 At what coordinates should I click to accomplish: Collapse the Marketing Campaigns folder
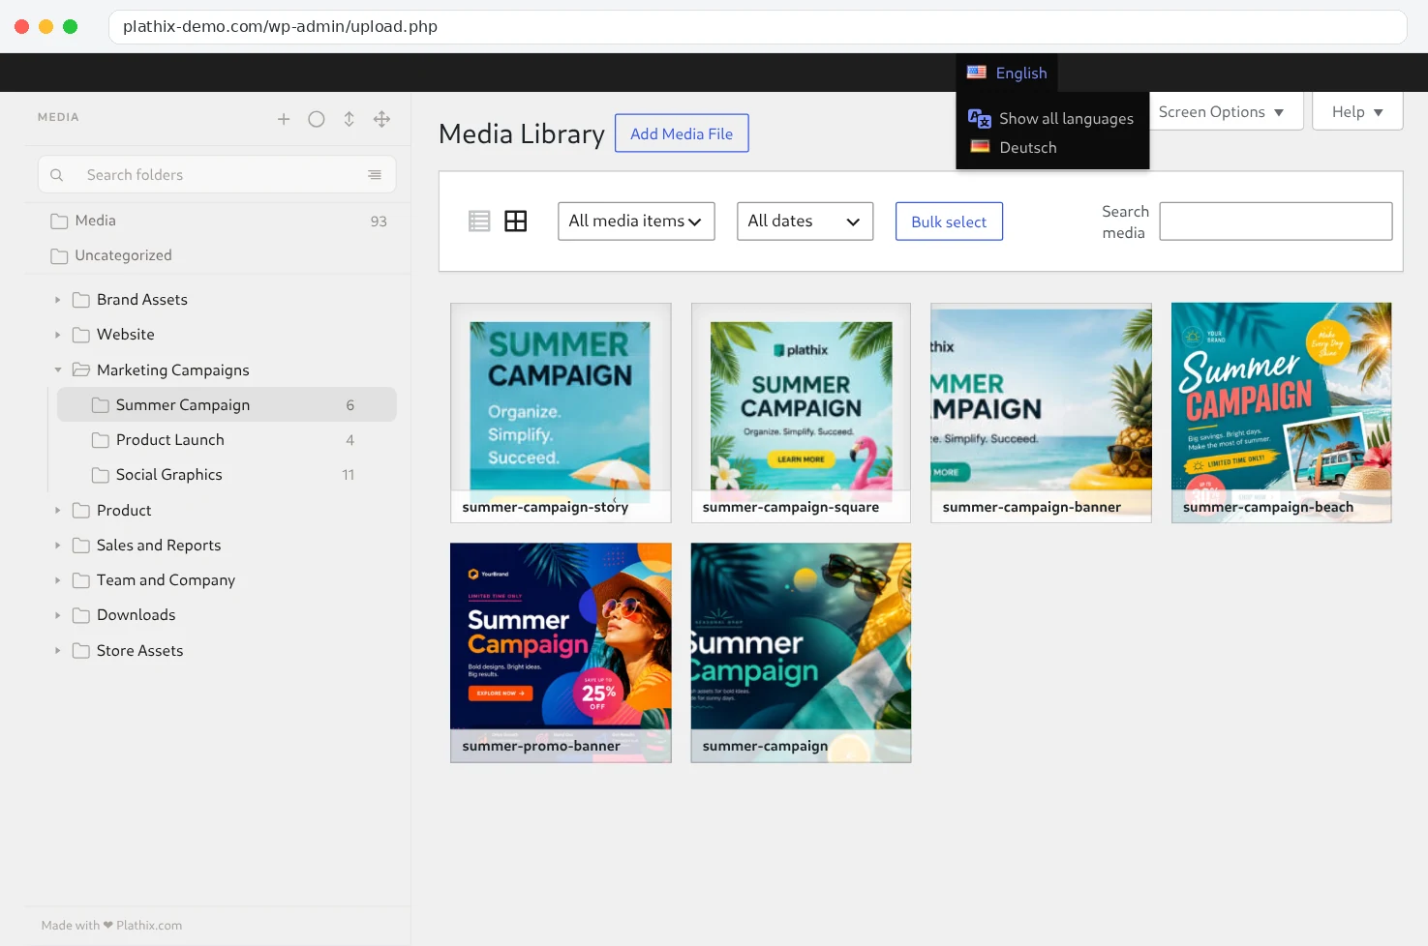58,370
